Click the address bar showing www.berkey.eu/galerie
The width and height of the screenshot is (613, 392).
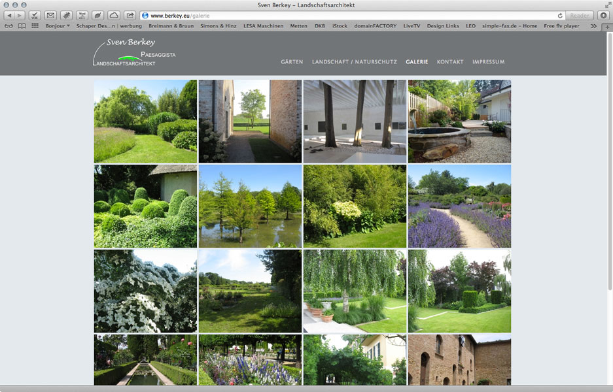pyautogui.click(x=352, y=16)
